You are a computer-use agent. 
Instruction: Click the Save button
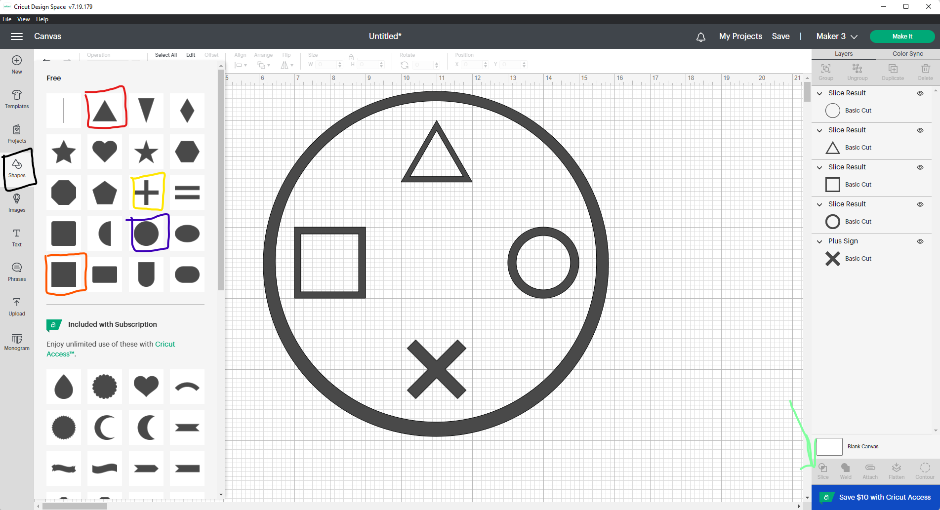(780, 37)
